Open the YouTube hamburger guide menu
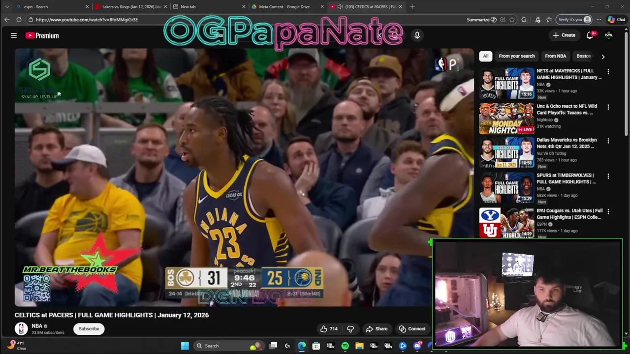The width and height of the screenshot is (630, 354). 14,35
